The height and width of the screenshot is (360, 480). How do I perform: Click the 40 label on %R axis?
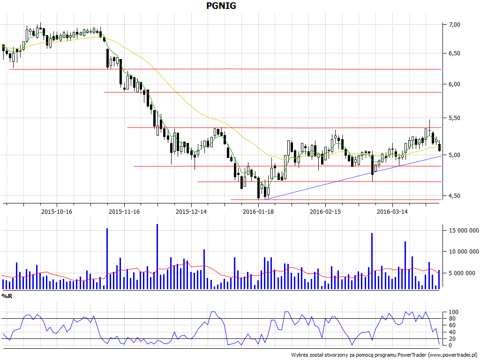[452, 332]
